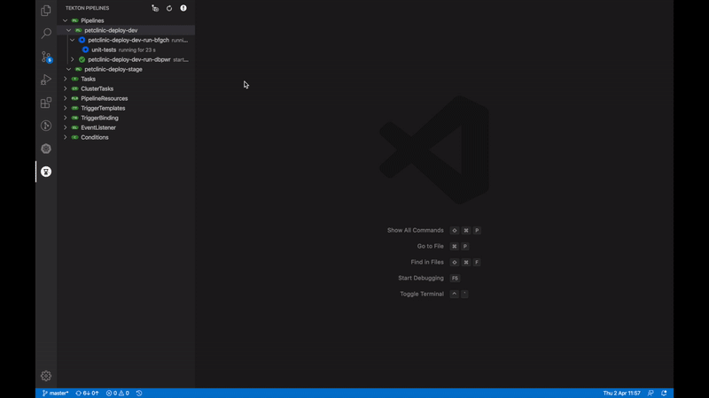The height and width of the screenshot is (398, 709).
Task: Collapse the petclinic-deploy-stage chevron
Action: [x=69, y=70]
